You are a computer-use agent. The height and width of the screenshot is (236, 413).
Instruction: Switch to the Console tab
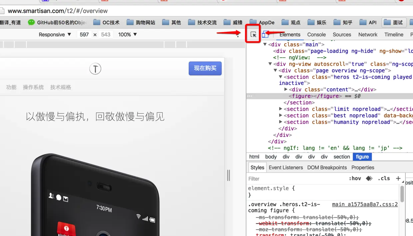(316, 34)
